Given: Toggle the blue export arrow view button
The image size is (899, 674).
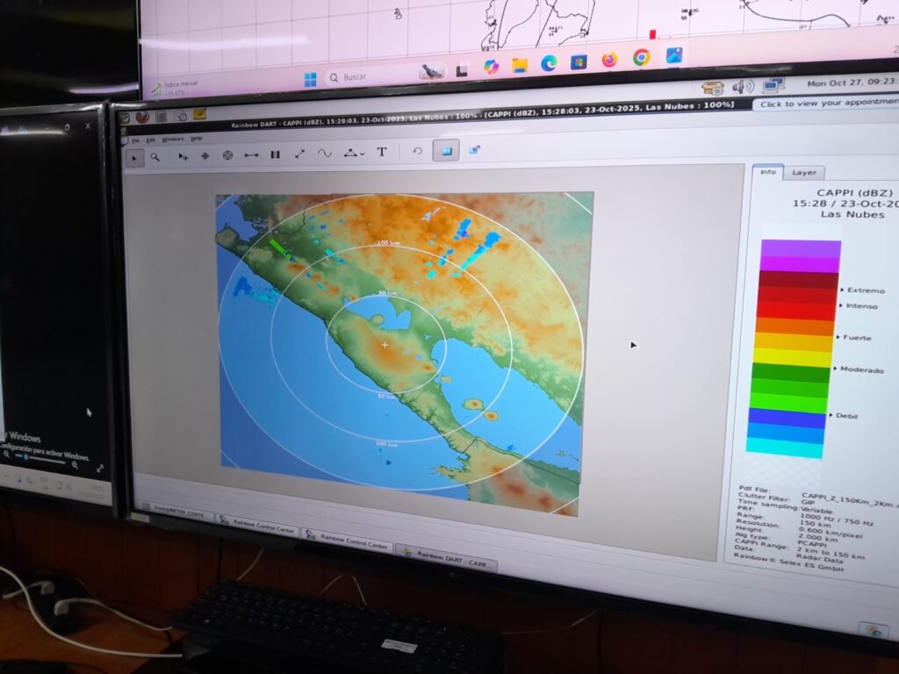Looking at the screenshot, I should click(x=474, y=150).
